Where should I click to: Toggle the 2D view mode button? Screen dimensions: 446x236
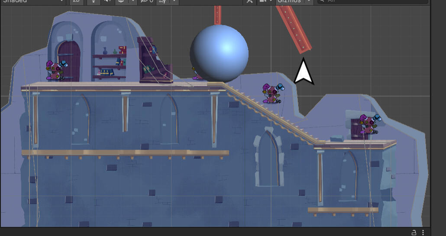tap(76, 1)
